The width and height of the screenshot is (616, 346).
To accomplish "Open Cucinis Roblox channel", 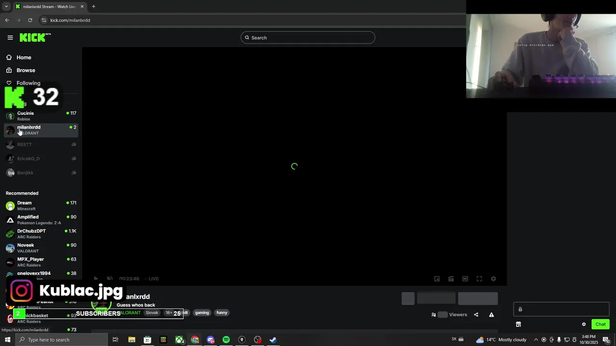I will click(41, 116).
